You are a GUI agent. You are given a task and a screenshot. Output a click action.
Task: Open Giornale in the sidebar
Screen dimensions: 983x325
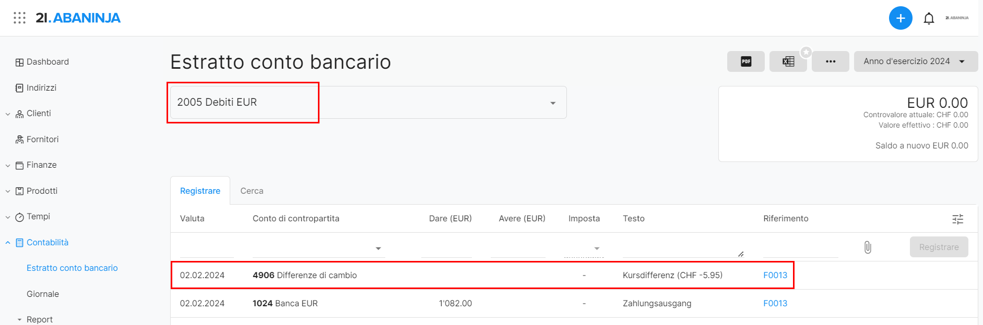pos(43,294)
